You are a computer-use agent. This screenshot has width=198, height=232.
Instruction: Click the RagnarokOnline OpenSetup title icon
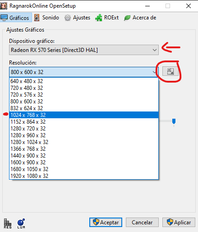[4, 6]
